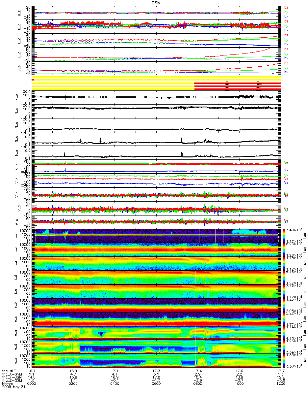Click the 1000 time tick label
Screen dimensions: 306x396
point(239,384)
